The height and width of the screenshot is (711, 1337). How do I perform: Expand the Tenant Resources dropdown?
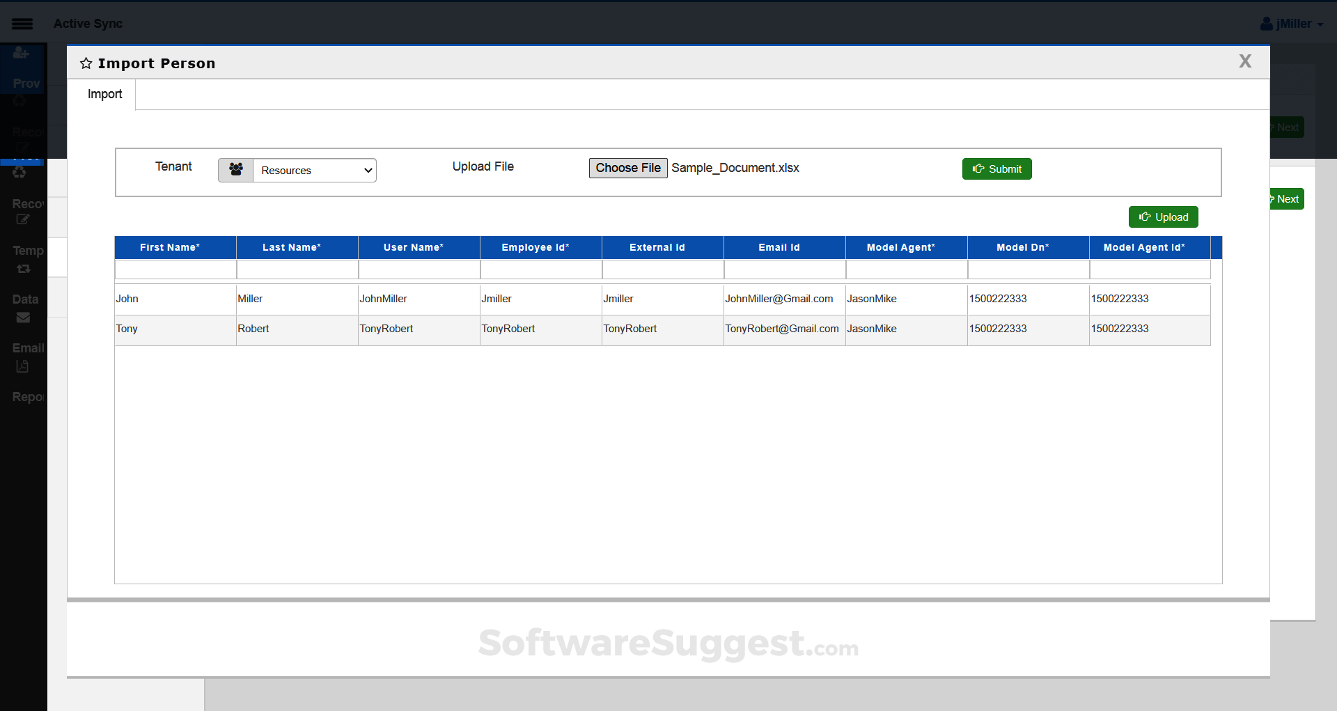[315, 170]
